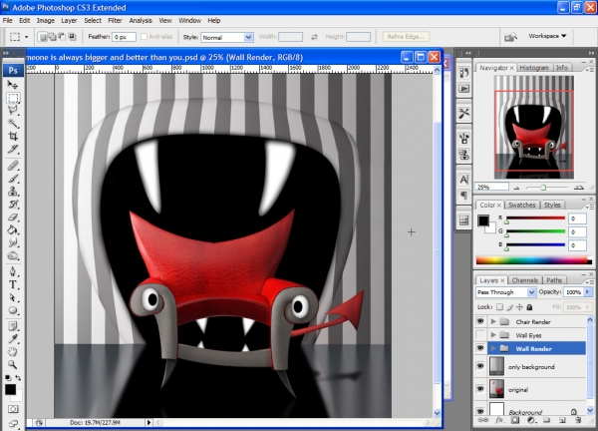Open the Opacity slider arrow
The image size is (598, 431).
coord(588,292)
